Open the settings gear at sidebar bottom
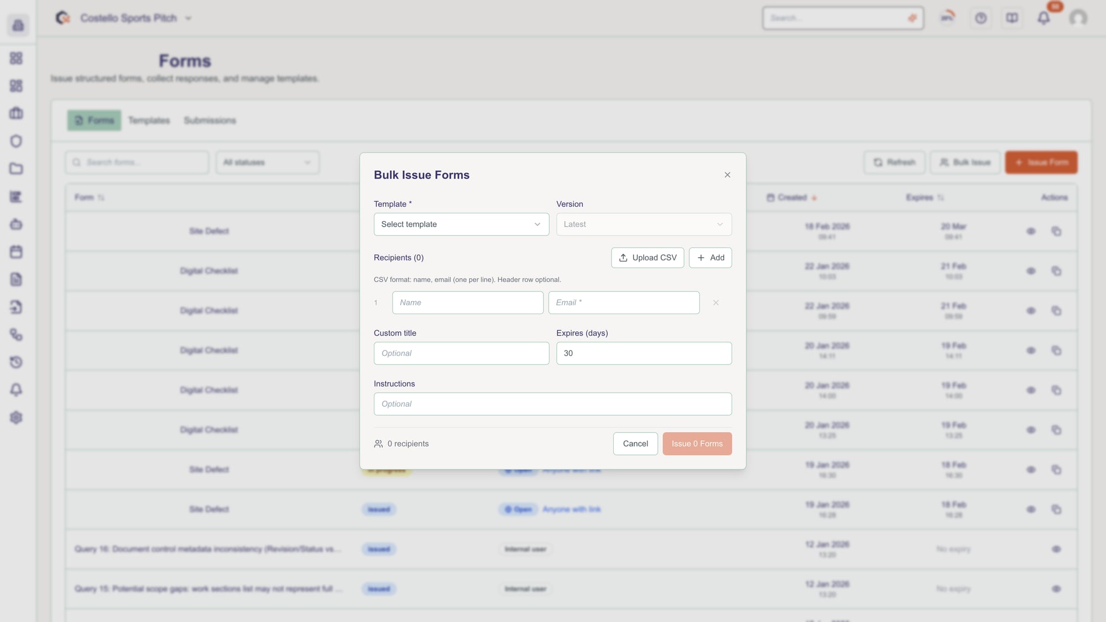Viewport: 1106px width, 622px height. pos(17,418)
